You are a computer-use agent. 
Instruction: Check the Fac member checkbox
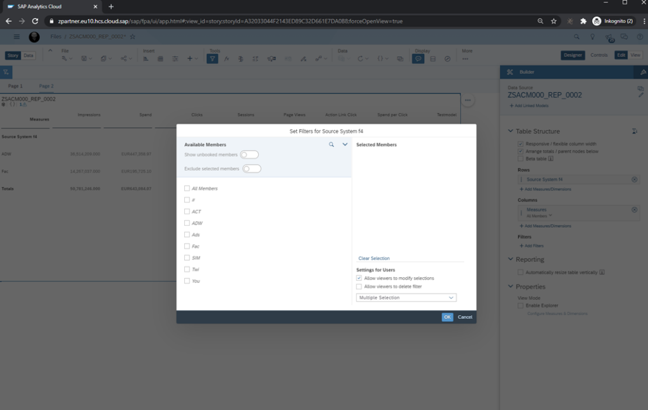[187, 246]
